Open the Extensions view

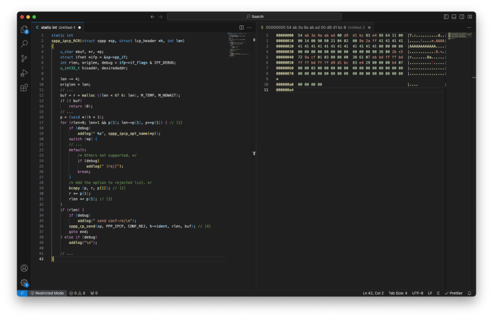pyautogui.click(x=24, y=87)
